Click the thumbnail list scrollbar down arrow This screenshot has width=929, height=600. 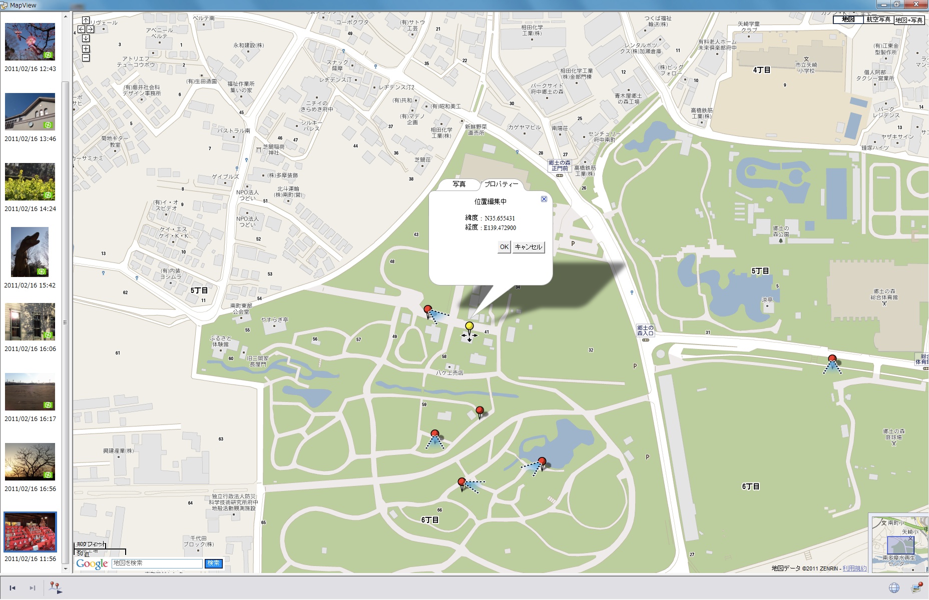tap(65, 568)
